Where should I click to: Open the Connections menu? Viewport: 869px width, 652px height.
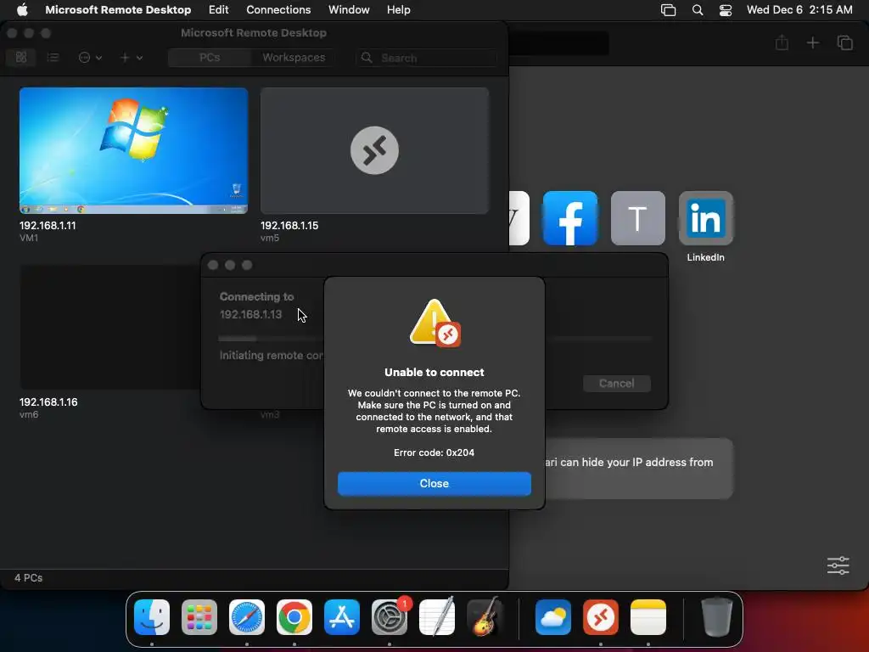pos(278,9)
